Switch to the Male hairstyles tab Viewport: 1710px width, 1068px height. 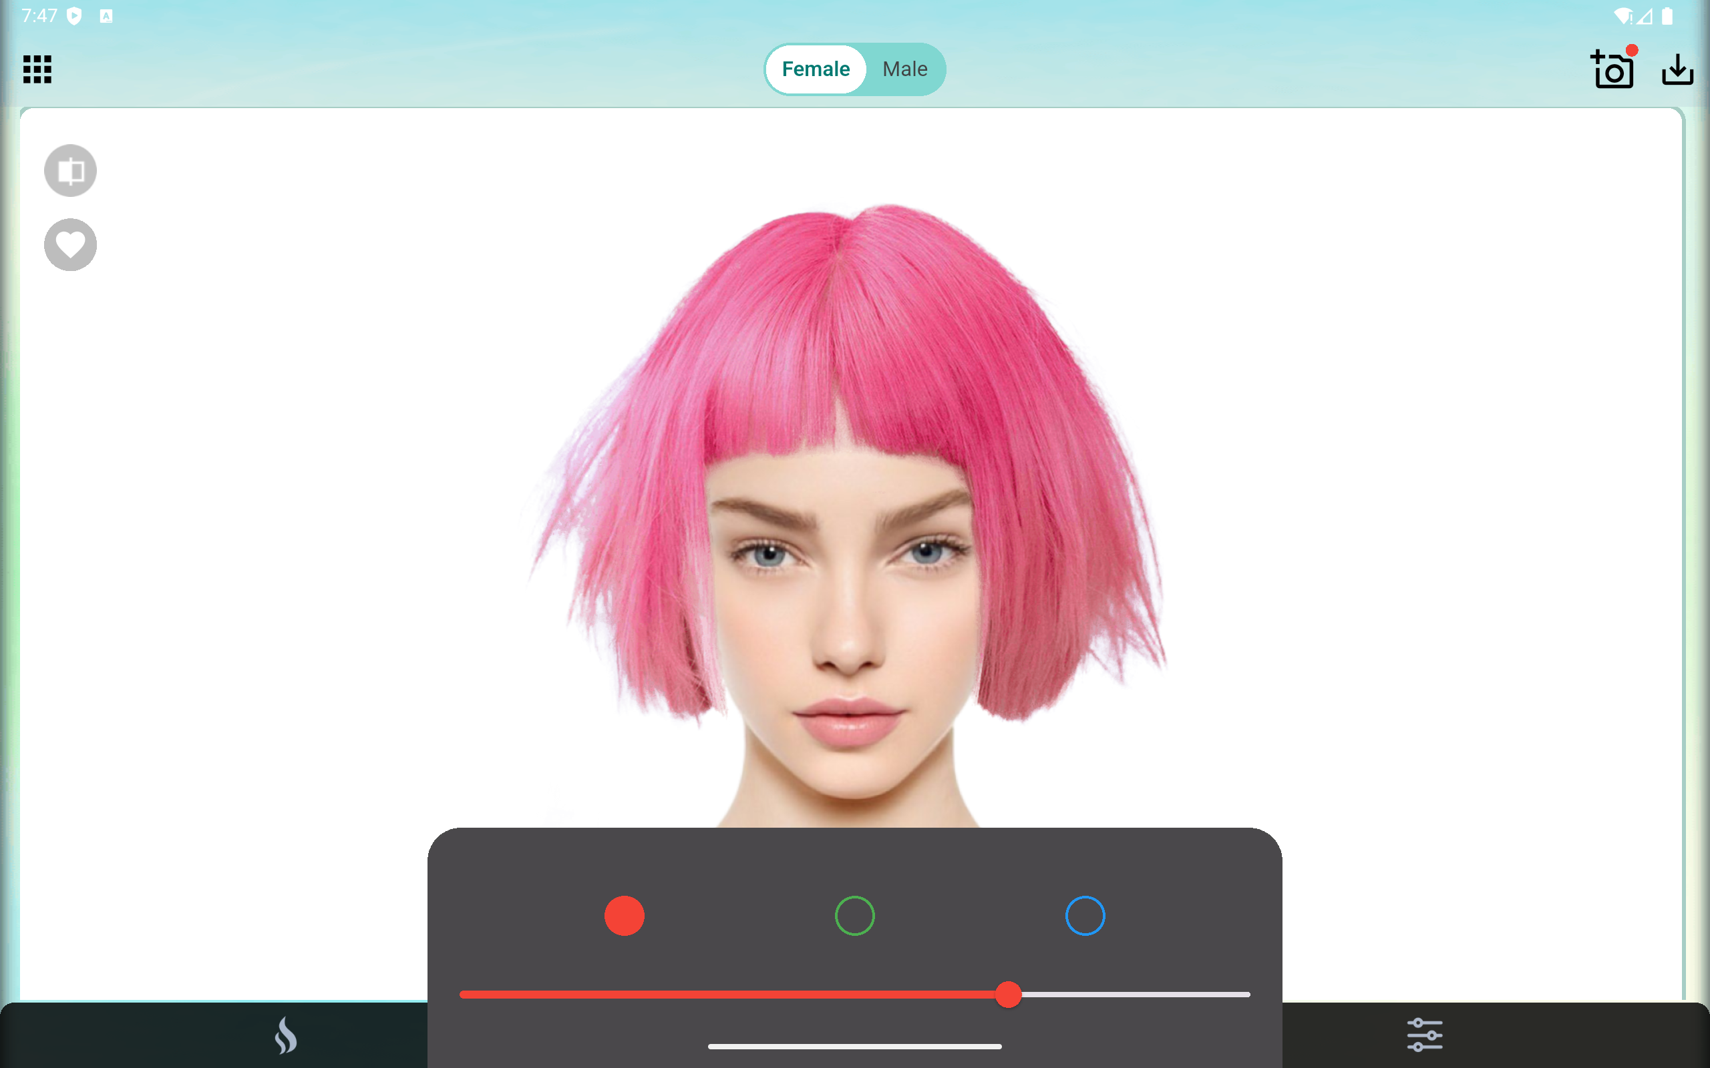(904, 69)
